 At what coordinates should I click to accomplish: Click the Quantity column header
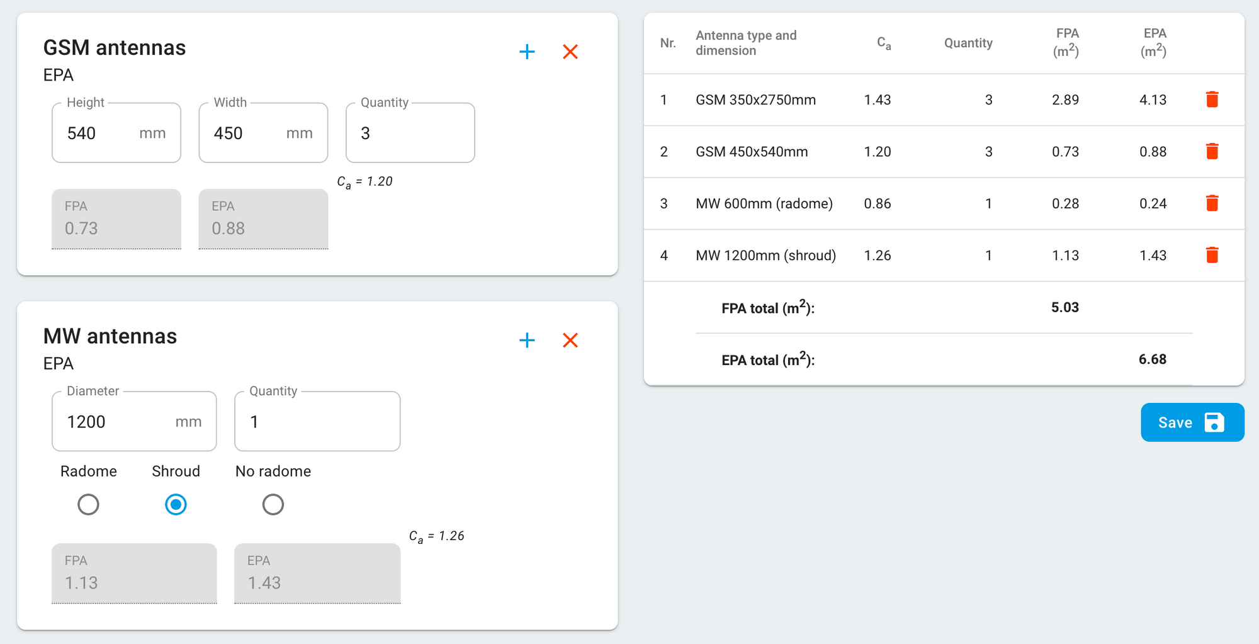click(968, 43)
